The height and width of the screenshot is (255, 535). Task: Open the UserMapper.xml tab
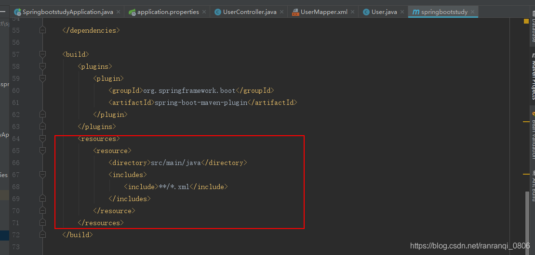tap(324, 12)
